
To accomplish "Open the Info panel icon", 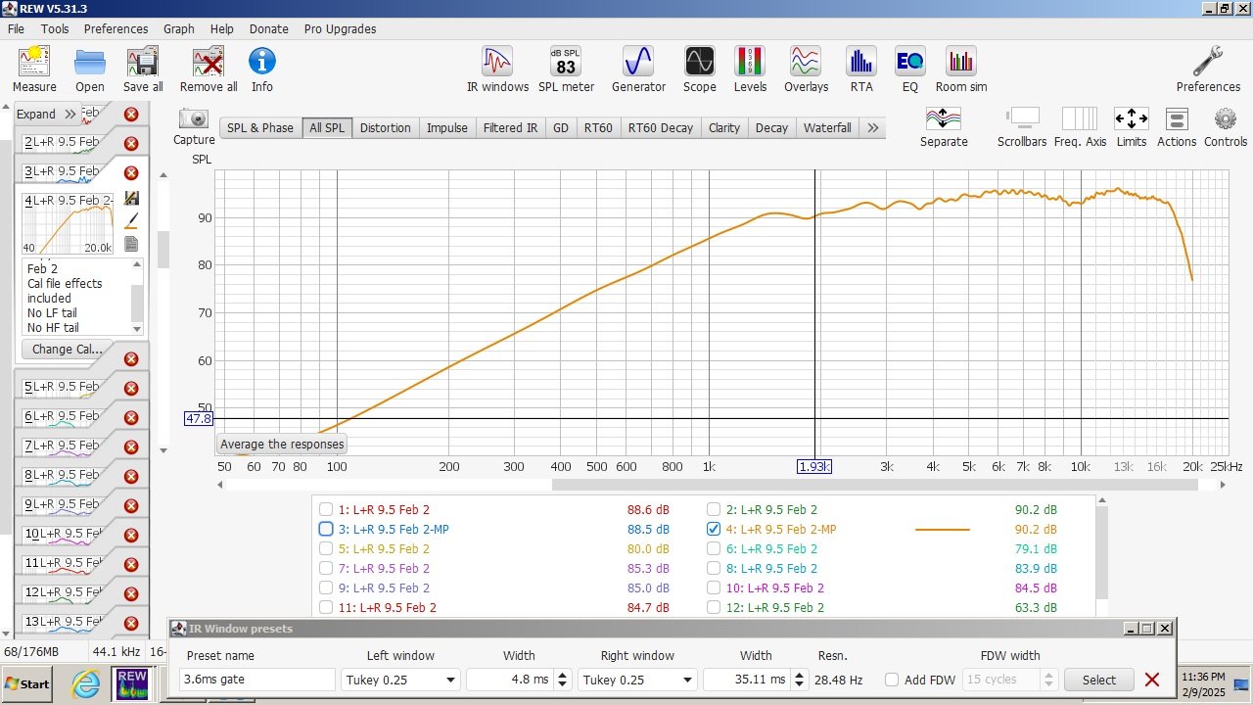I will pos(262,62).
